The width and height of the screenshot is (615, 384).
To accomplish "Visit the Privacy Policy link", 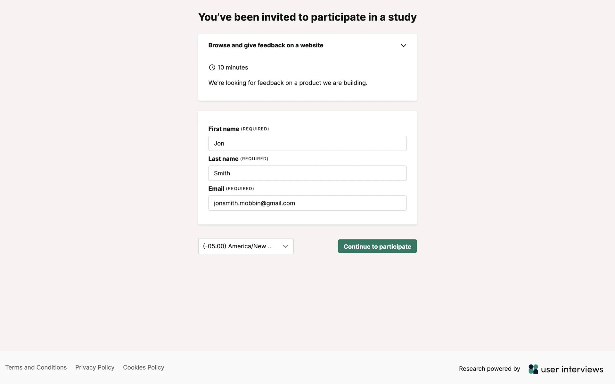I will [95, 367].
